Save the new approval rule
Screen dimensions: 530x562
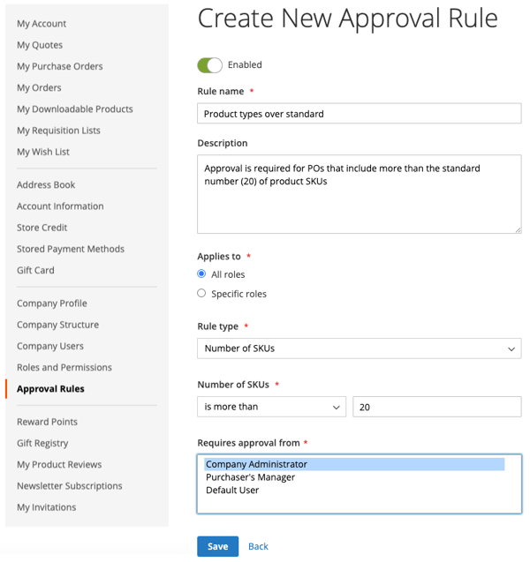[217, 546]
